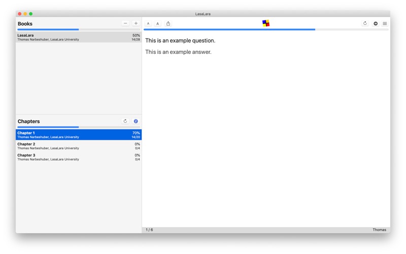Click the Books progress bar
406x254 pixels.
tap(79, 29)
